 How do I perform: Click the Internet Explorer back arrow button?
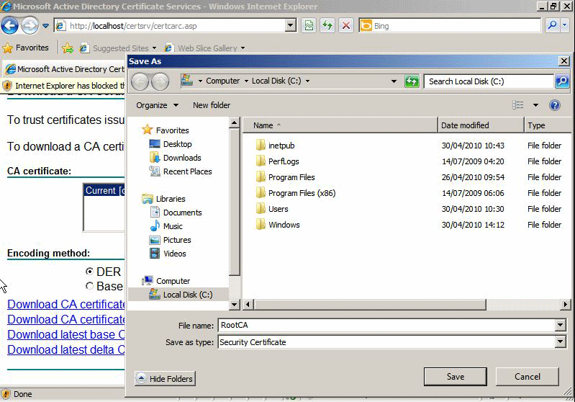tap(10, 26)
